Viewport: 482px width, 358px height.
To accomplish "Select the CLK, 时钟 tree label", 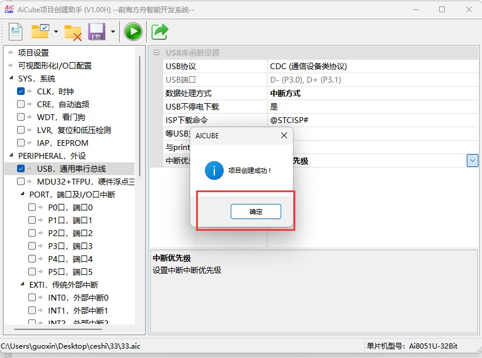I will tap(55, 91).
